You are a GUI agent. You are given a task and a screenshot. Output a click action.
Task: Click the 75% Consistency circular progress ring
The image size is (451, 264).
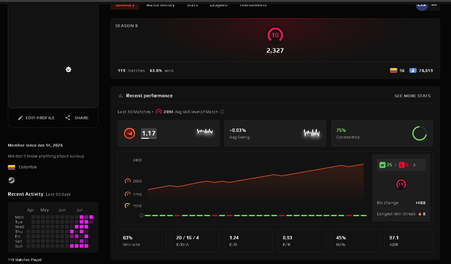[x=420, y=133]
